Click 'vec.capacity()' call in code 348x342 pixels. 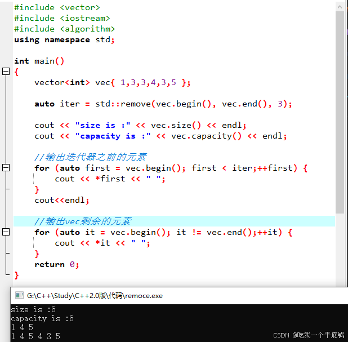[206, 136]
